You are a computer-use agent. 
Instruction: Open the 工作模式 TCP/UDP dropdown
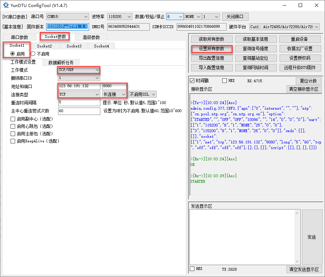click(79, 70)
